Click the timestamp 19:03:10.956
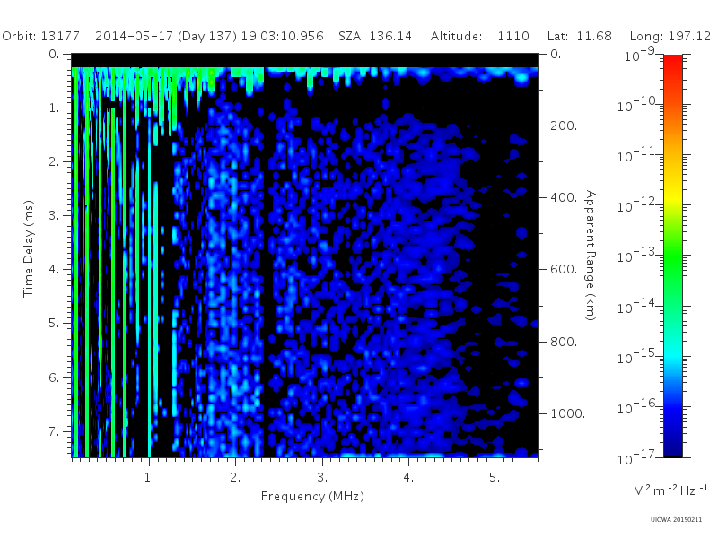Viewport: 718px width, 538px height. coord(282,36)
